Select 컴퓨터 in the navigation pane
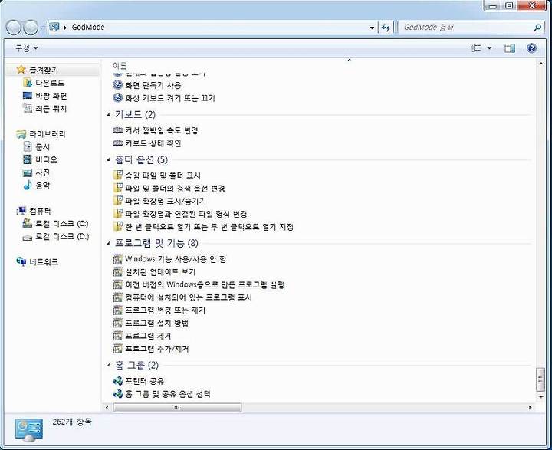The height and width of the screenshot is (450, 552). pos(40,211)
